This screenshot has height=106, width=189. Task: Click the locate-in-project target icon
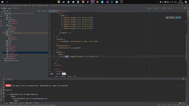pos(39,11)
